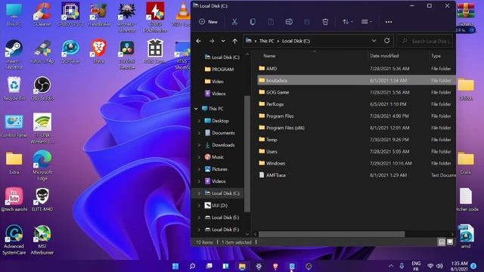Select the boutadara folder

point(356,80)
